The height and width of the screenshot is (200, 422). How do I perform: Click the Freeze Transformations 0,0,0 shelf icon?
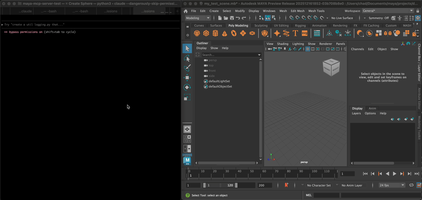point(348,33)
